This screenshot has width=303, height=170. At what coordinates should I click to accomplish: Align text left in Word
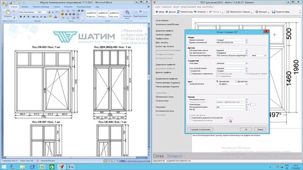(62, 14)
